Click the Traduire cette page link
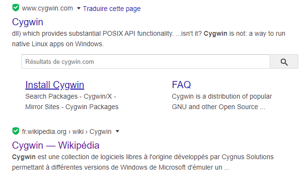 [x=112, y=9]
